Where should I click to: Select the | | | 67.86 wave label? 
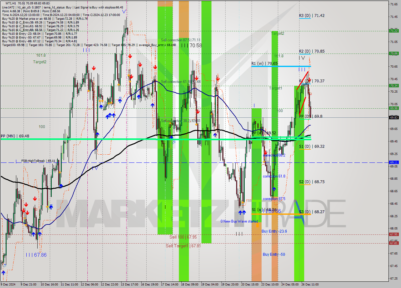point(36,255)
